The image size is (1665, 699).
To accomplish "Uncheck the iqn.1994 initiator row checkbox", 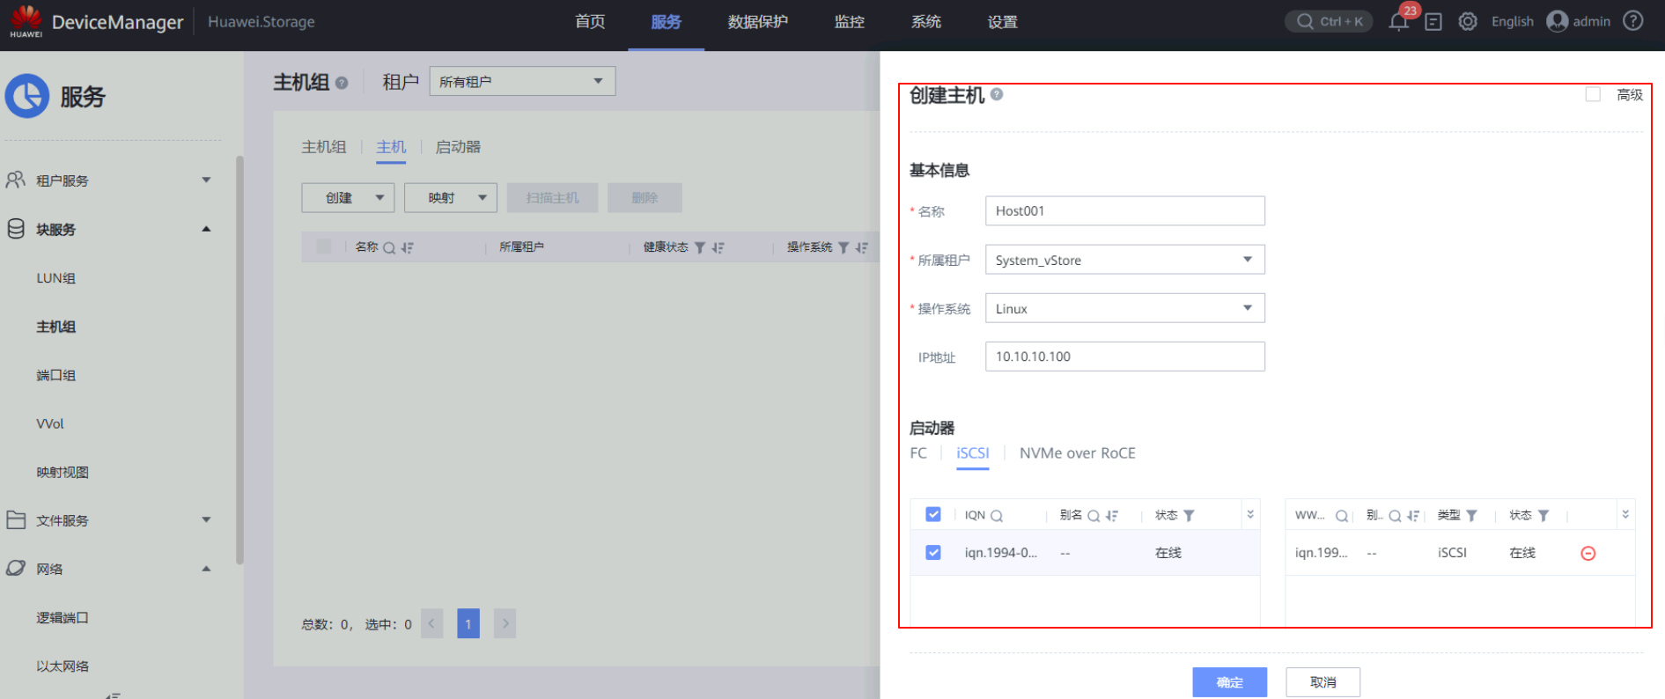I will 933,553.
